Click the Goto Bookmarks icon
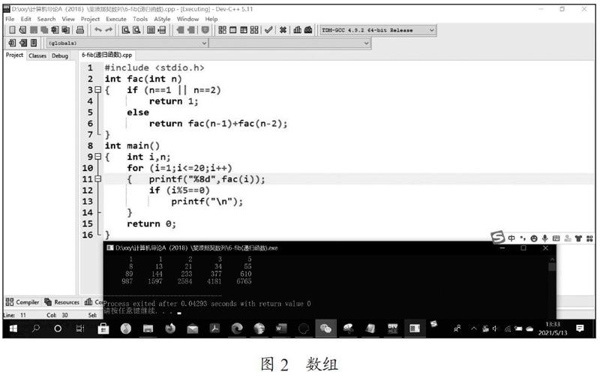 pos(34,43)
